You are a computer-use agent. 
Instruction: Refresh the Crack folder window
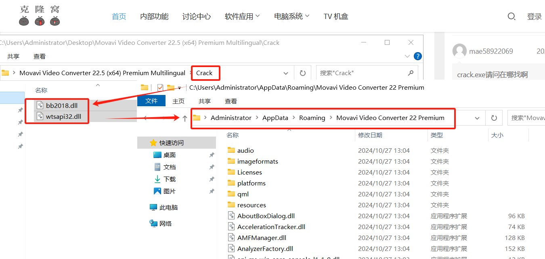click(x=302, y=73)
